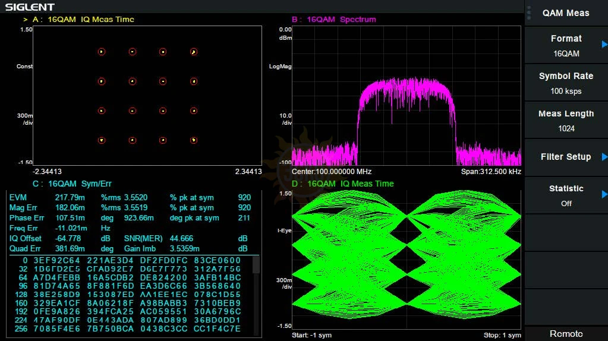The height and width of the screenshot is (341, 608).
Task: Click the Center 100.000000 MHz field
Action: pyautogui.click(x=330, y=172)
